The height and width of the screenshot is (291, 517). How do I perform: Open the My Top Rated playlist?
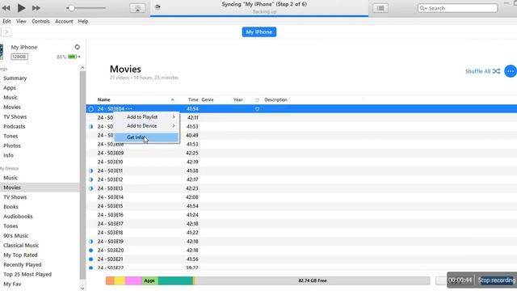20,255
